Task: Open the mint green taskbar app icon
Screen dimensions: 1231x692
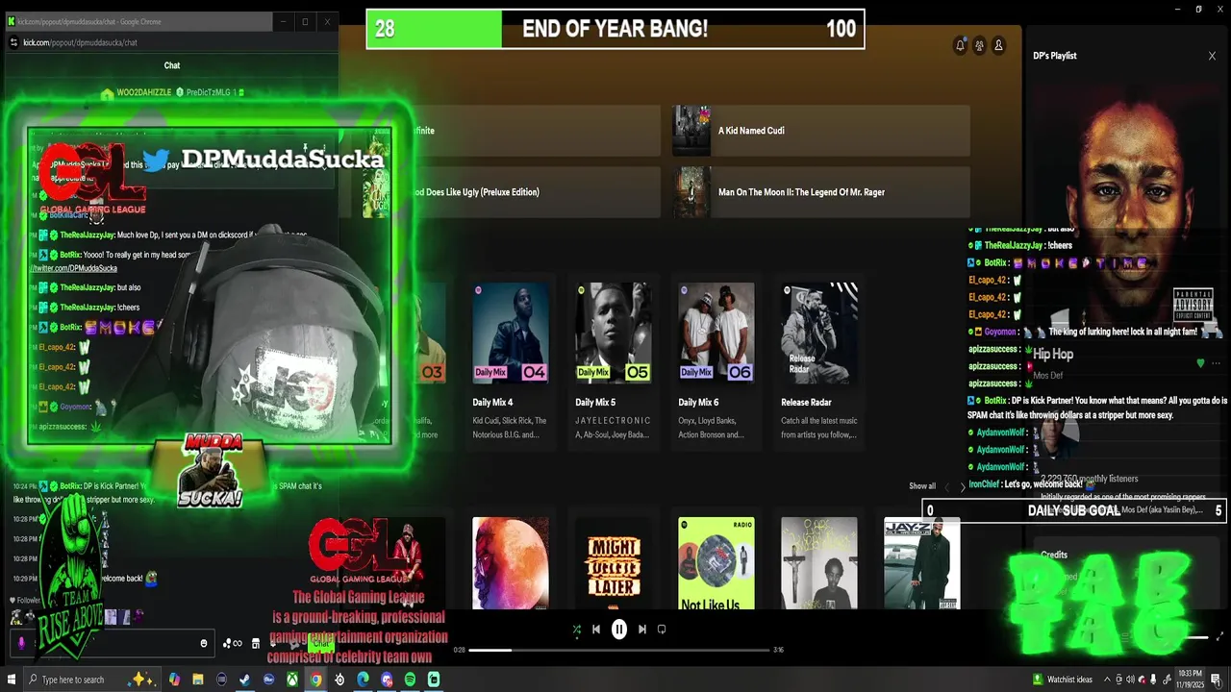Action: (x=434, y=680)
